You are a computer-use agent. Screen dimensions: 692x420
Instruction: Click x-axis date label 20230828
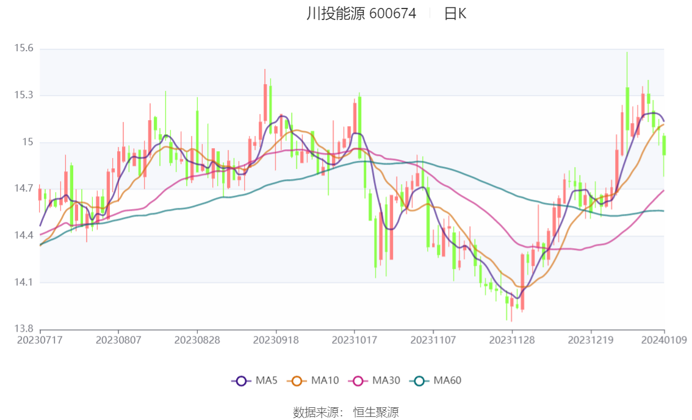point(197,340)
